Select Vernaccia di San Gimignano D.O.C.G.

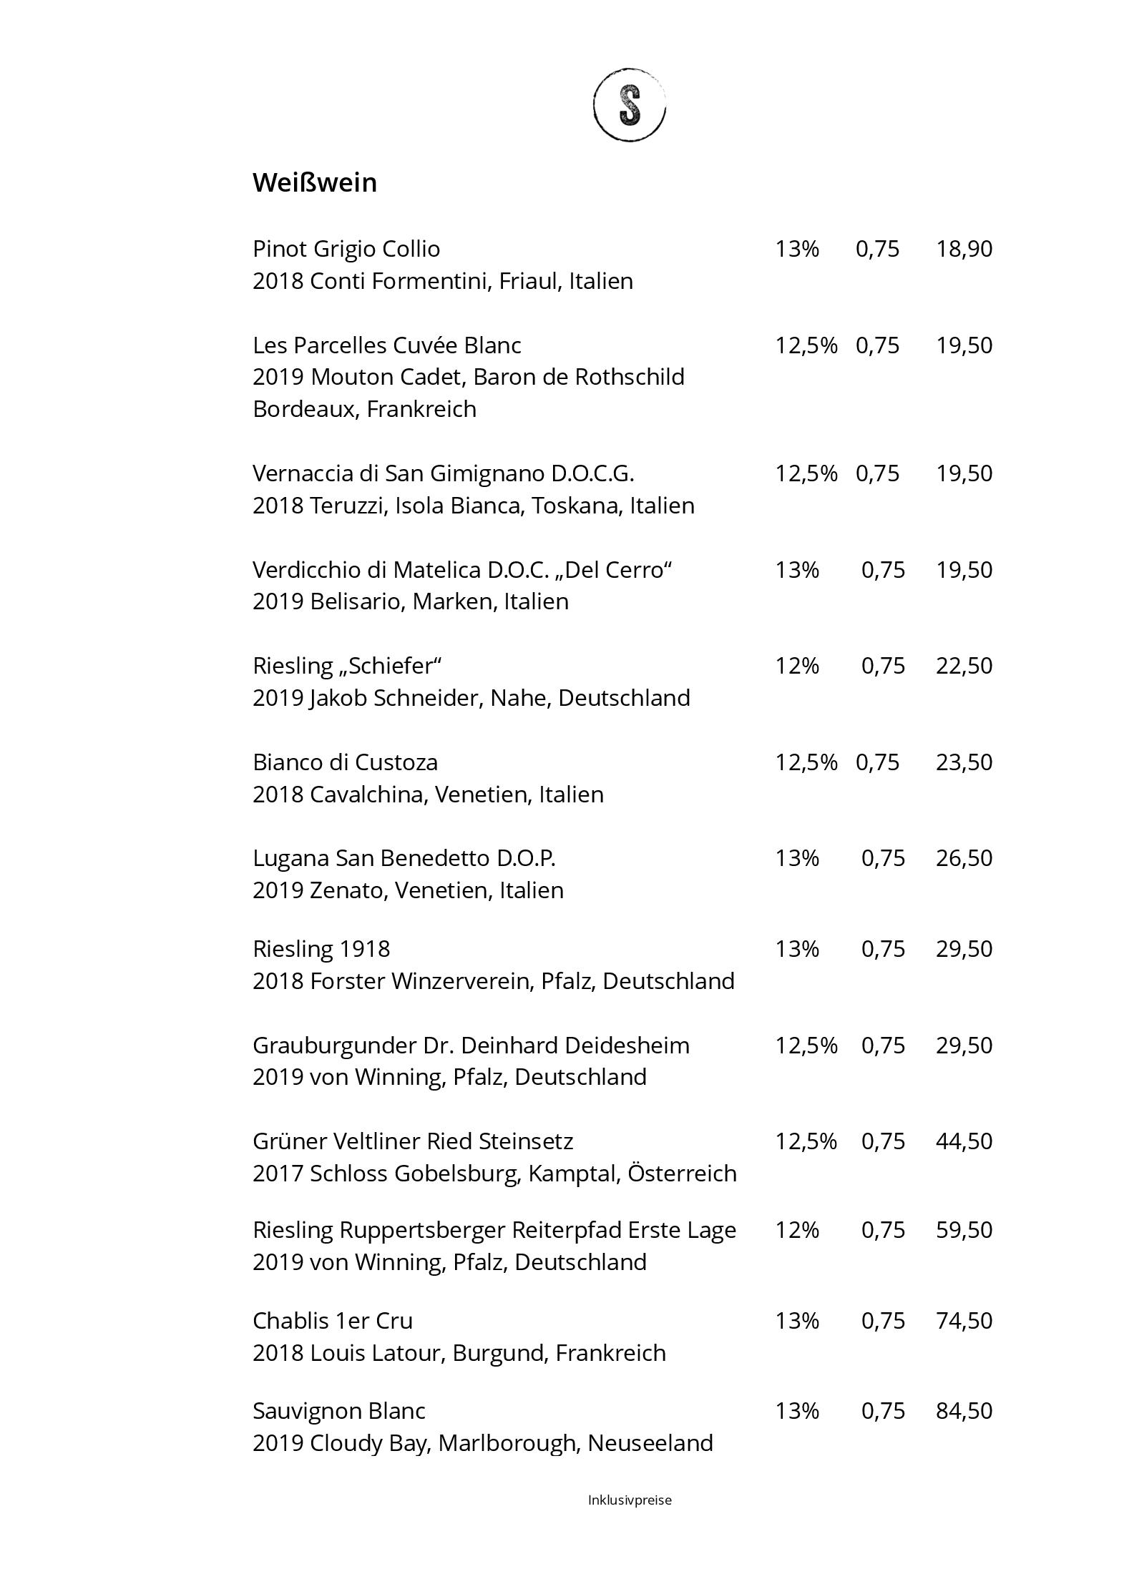tap(444, 473)
